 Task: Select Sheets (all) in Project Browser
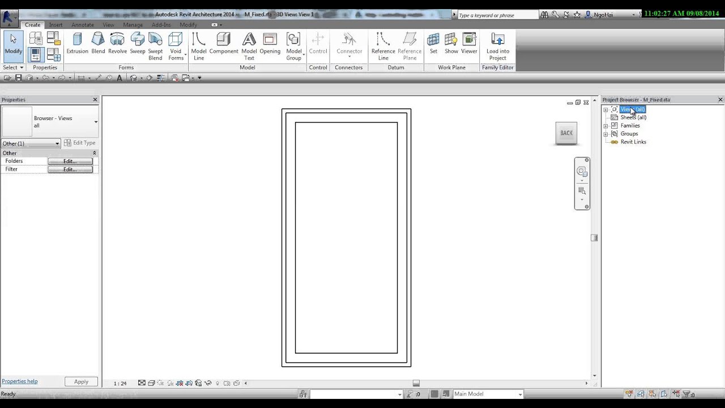click(x=633, y=117)
